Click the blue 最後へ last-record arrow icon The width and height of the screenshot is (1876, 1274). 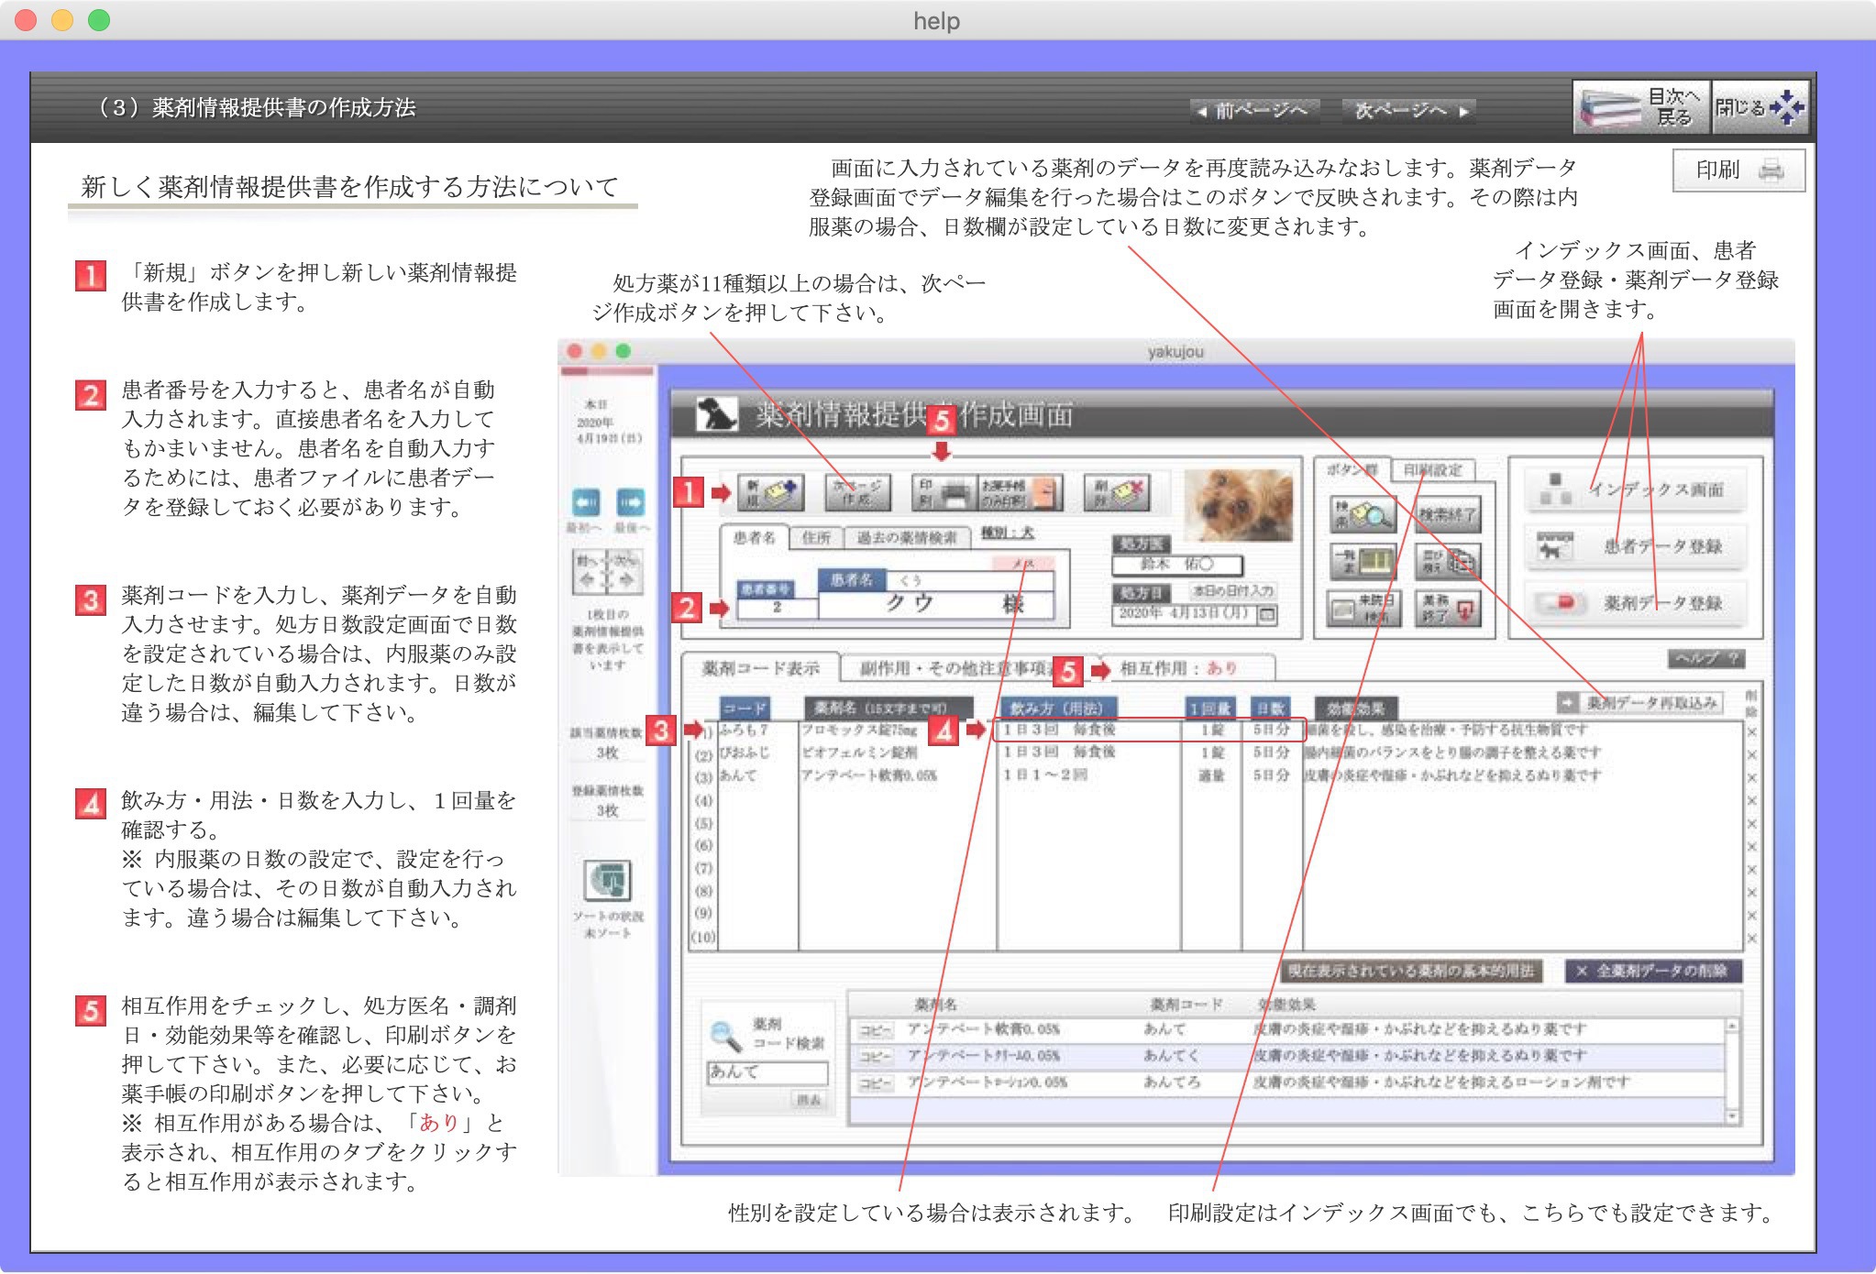(x=630, y=502)
